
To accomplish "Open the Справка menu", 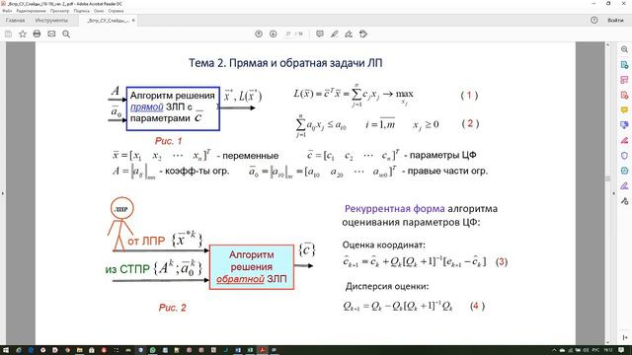I will pyautogui.click(x=116, y=11).
